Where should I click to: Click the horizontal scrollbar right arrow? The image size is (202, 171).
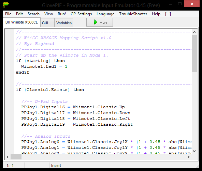point(189,157)
